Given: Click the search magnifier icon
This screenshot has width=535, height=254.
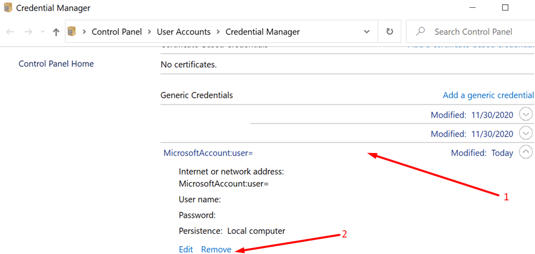Looking at the screenshot, I should point(420,31).
